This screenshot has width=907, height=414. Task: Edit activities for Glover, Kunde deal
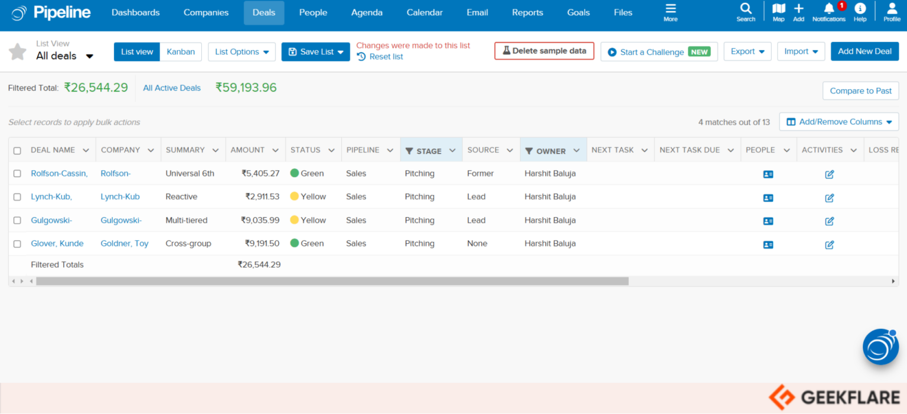click(830, 245)
